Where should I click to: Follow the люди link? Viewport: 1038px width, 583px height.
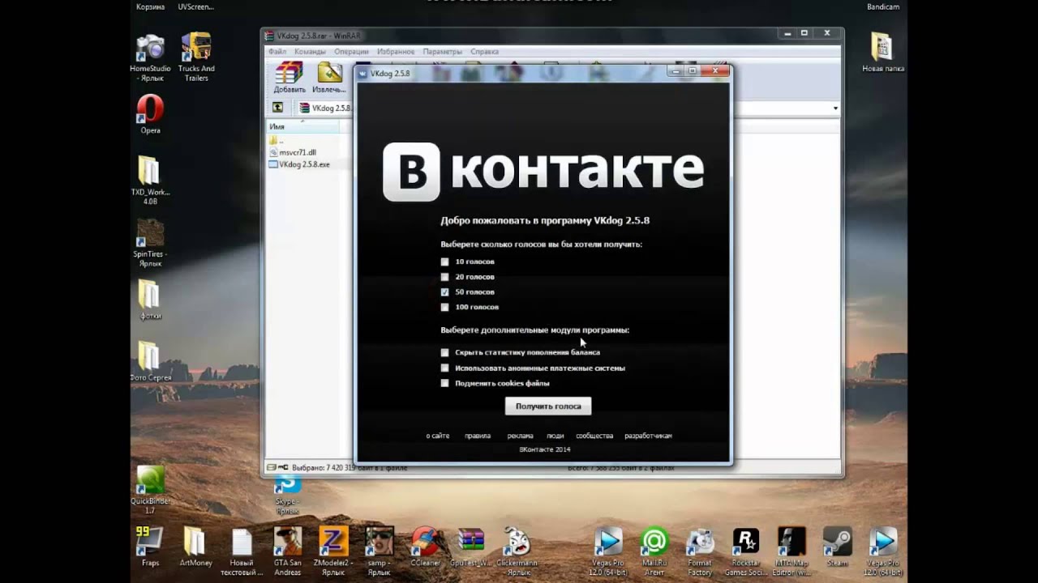(x=555, y=436)
